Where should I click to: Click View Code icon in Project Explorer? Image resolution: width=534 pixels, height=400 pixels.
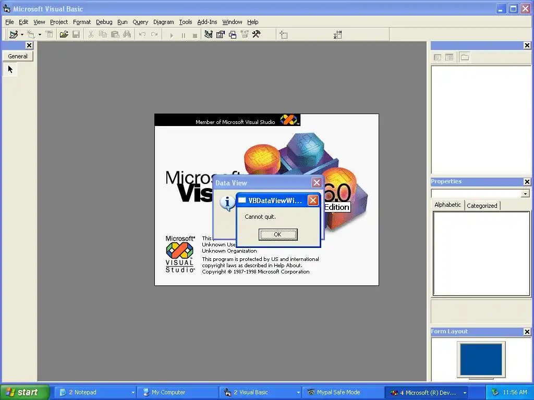438,57
